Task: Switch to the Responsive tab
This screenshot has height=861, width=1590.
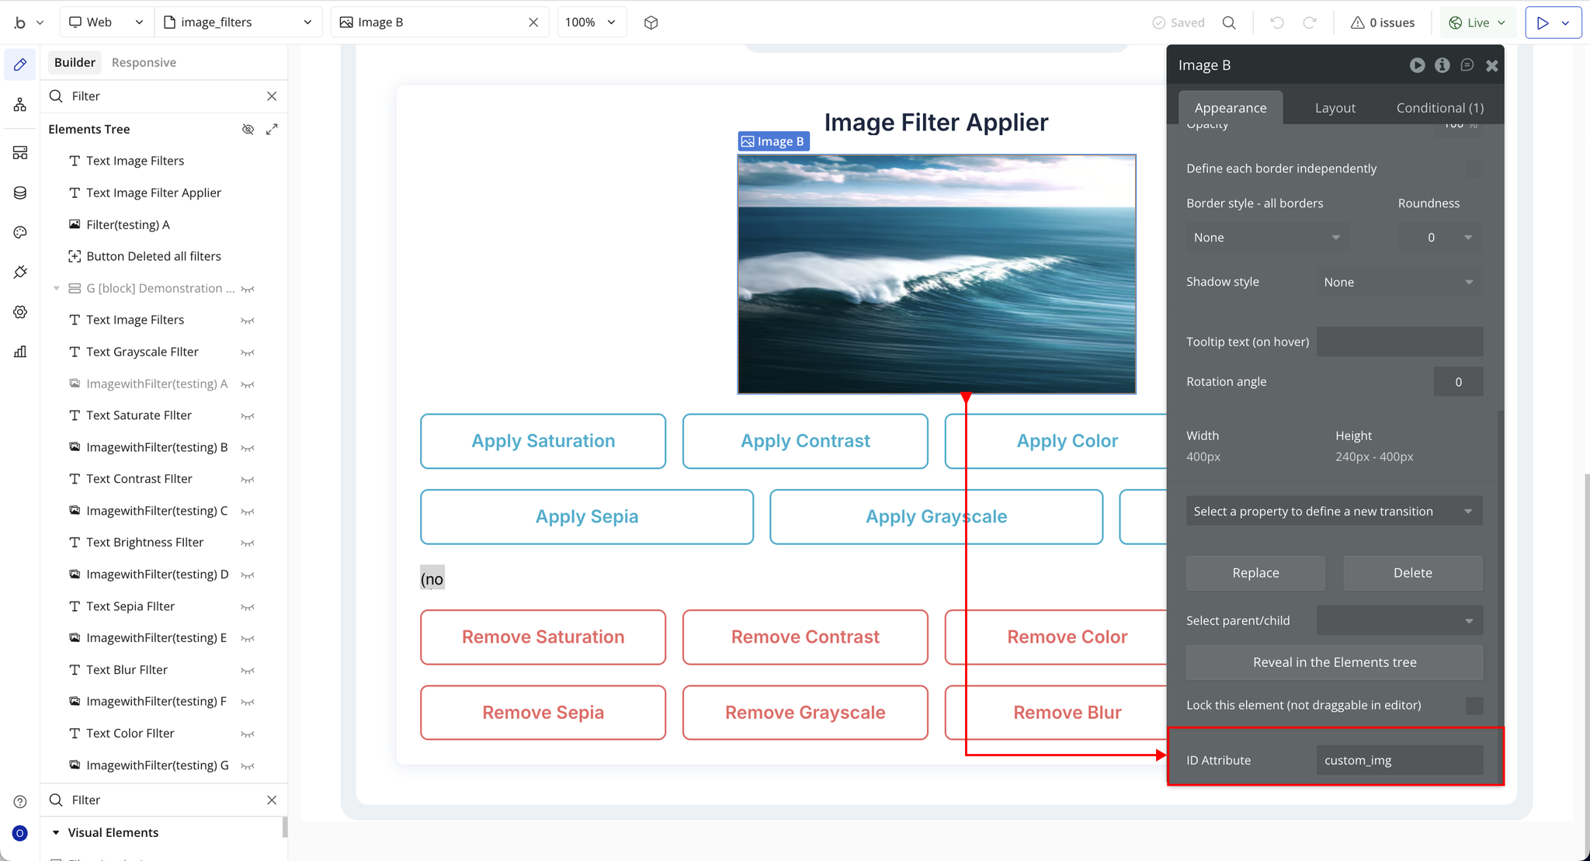Action: [144, 62]
